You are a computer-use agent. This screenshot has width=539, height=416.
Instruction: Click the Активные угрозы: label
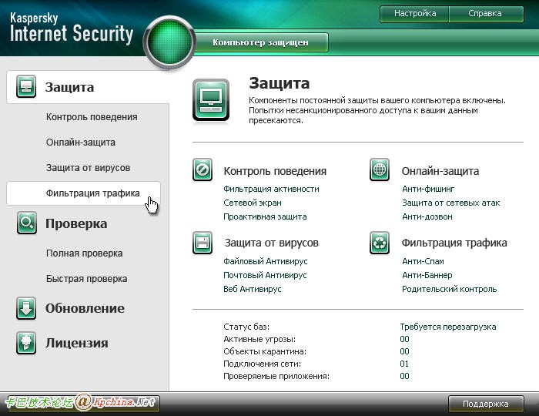click(x=259, y=339)
